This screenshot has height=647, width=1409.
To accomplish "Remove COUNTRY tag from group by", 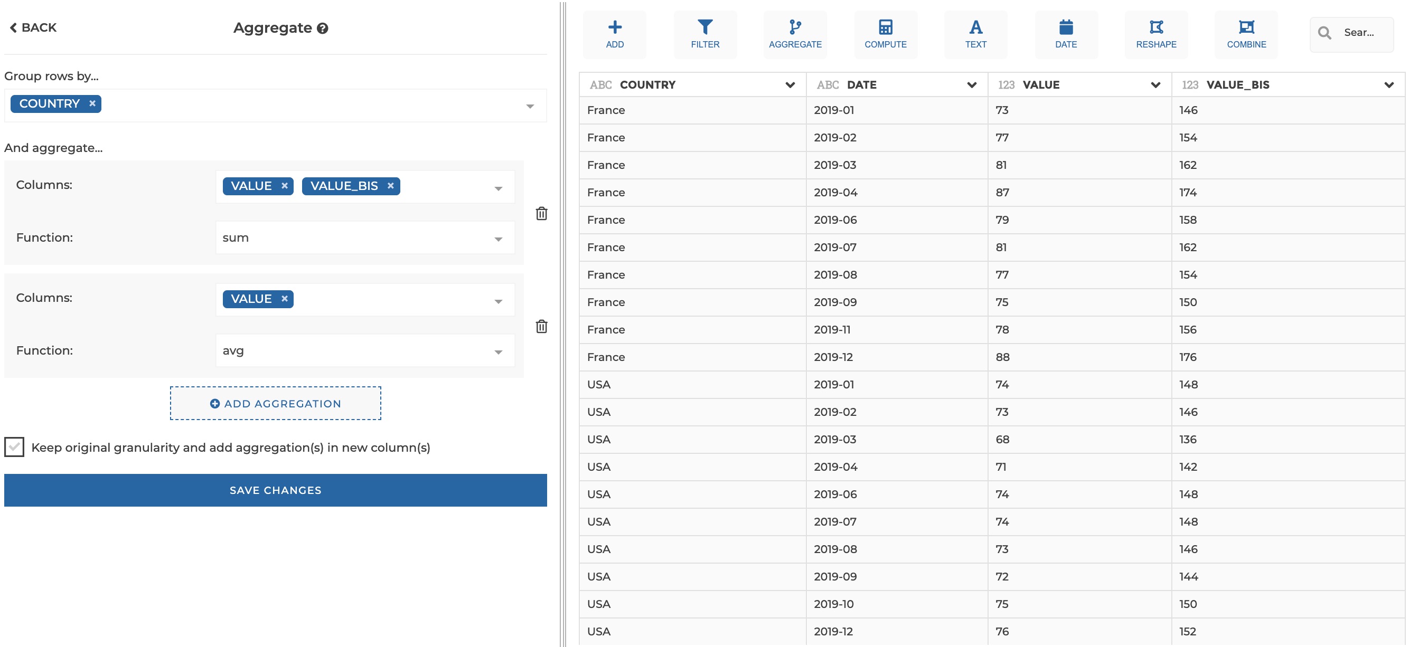I will coord(92,103).
